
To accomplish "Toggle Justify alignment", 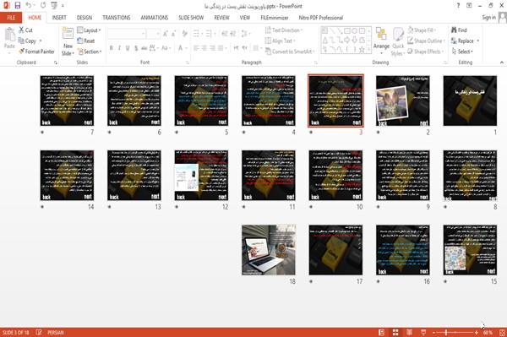I will (x=221, y=48).
